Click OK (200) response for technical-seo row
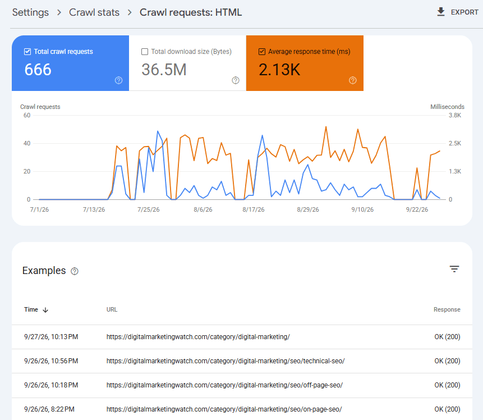This screenshot has height=420, width=483. point(447,361)
